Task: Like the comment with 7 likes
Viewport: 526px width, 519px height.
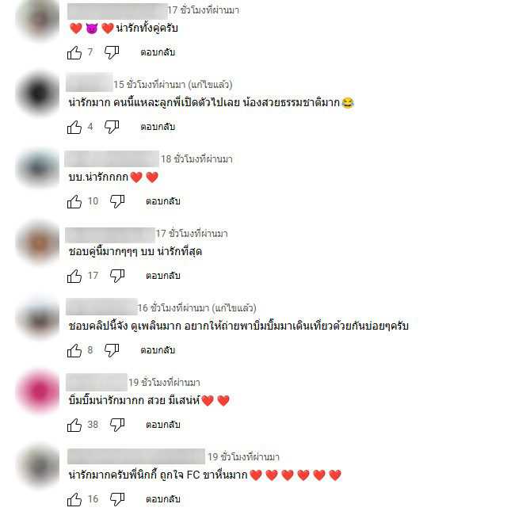Action: click(x=74, y=52)
